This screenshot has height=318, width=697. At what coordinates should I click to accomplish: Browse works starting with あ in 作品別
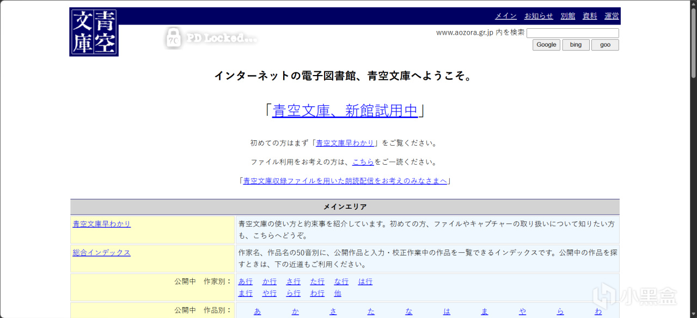(258, 311)
